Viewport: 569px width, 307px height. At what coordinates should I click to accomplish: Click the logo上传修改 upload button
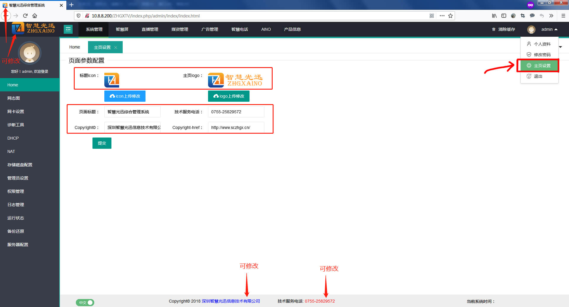pyautogui.click(x=228, y=96)
